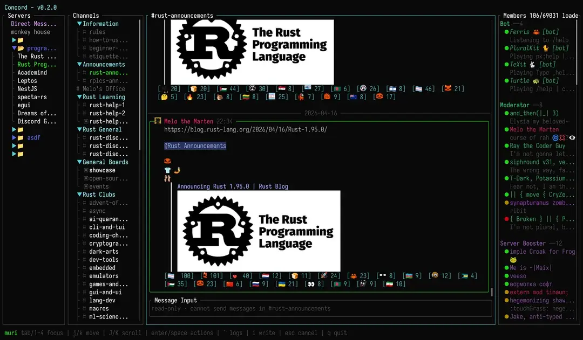Toggle the Iran flag reaction with count 10
This screenshot has height=340, width=583.
[x=395, y=284]
